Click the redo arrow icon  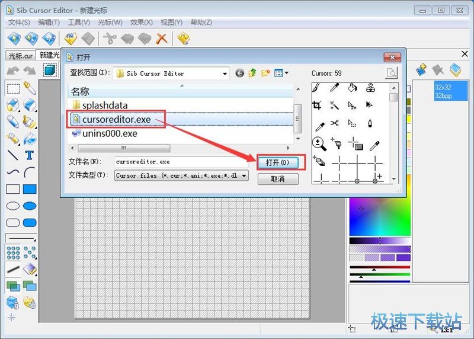(29, 71)
